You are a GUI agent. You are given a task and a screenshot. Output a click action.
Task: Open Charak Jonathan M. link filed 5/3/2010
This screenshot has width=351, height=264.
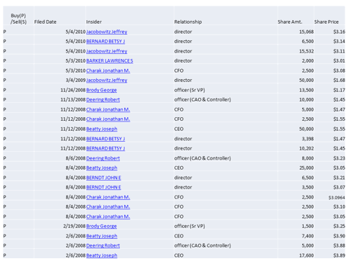108,70
